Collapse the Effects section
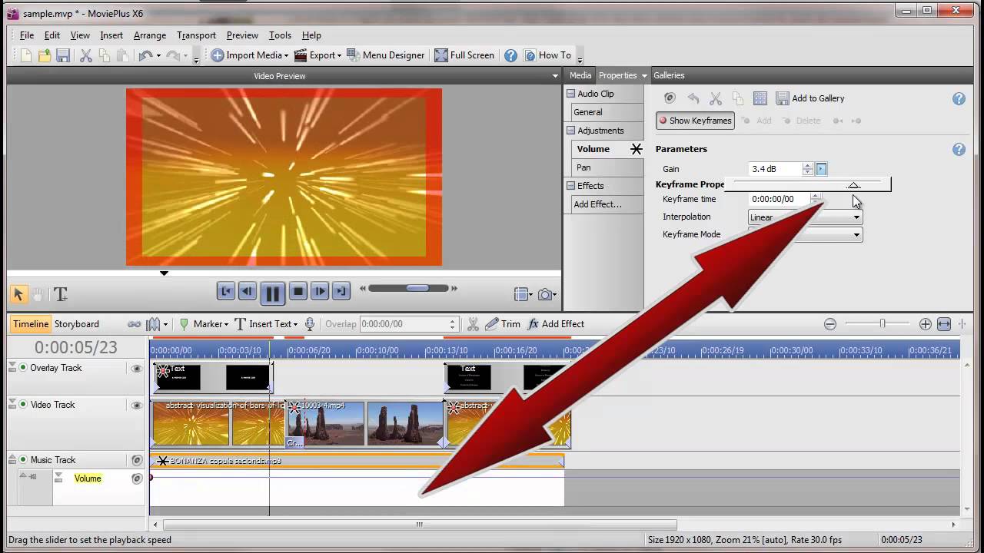Viewport: 984px width, 553px height. (x=571, y=186)
